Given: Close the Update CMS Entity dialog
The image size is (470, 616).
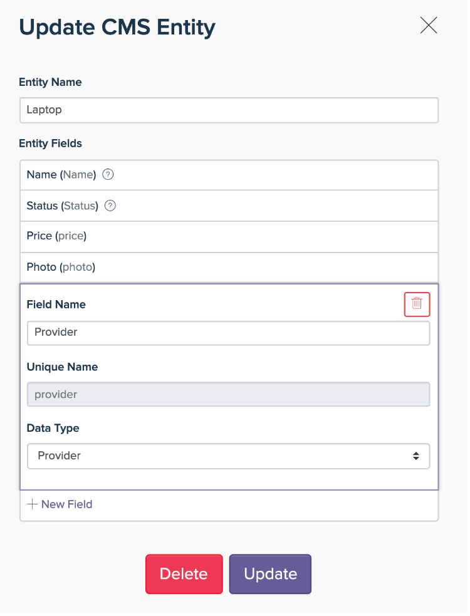Looking at the screenshot, I should click(429, 25).
